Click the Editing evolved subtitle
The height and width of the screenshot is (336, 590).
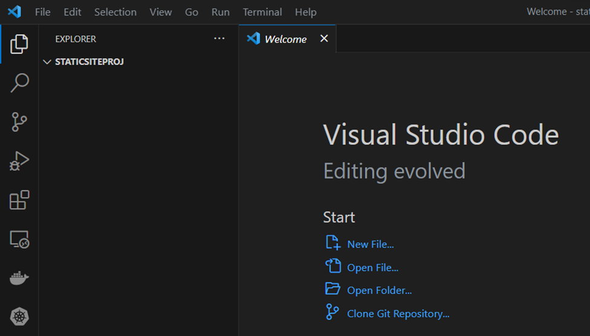[395, 172]
